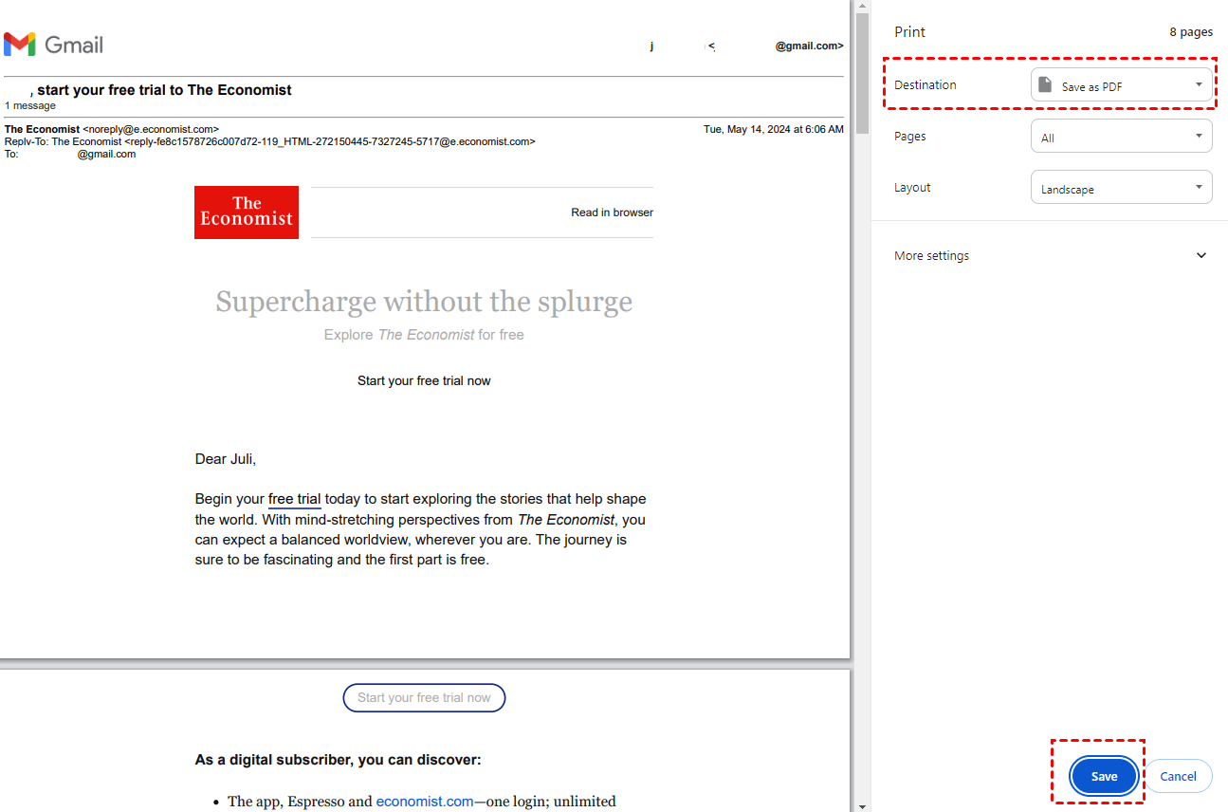This screenshot has height=812, width=1228.
Task: Click Explore The Economist for free subtitle
Action: tap(424, 335)
